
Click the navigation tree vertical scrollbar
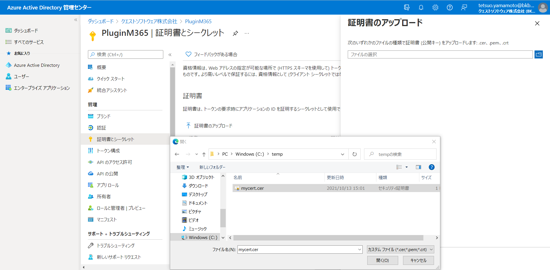pyautogui.click(x=223, y=218)
